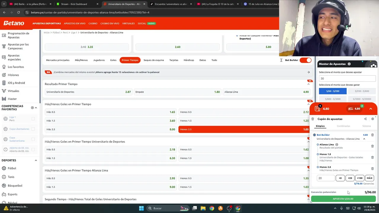Check the Copa Libertadores checkbox
Screen dimensions: 379x213
click(33, 129)
